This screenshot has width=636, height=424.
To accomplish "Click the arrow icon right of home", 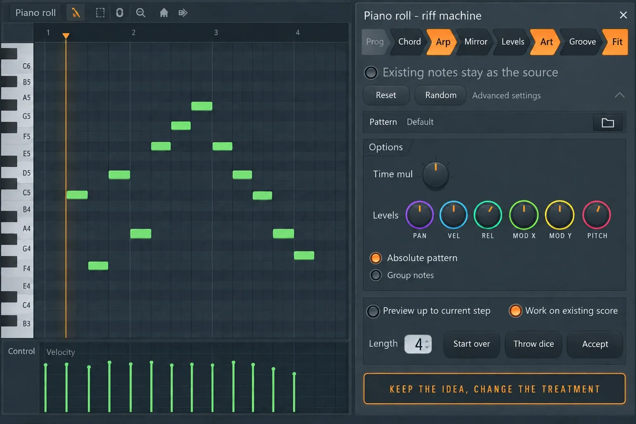I will [x=183, y=13].
